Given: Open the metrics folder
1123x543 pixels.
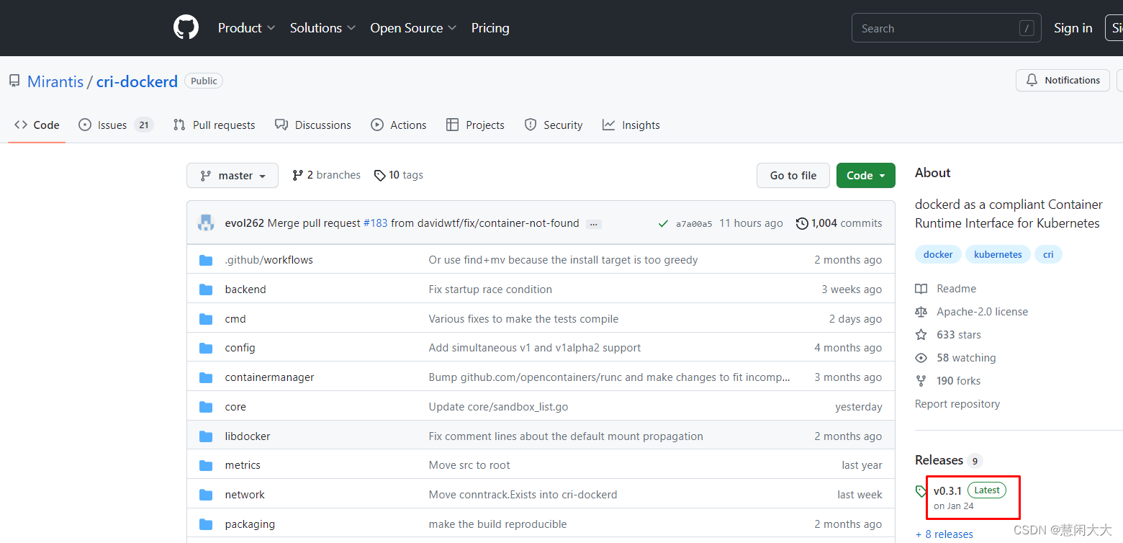Looking at the screenshot, I should pyautogui.click(x=243, y=465).
